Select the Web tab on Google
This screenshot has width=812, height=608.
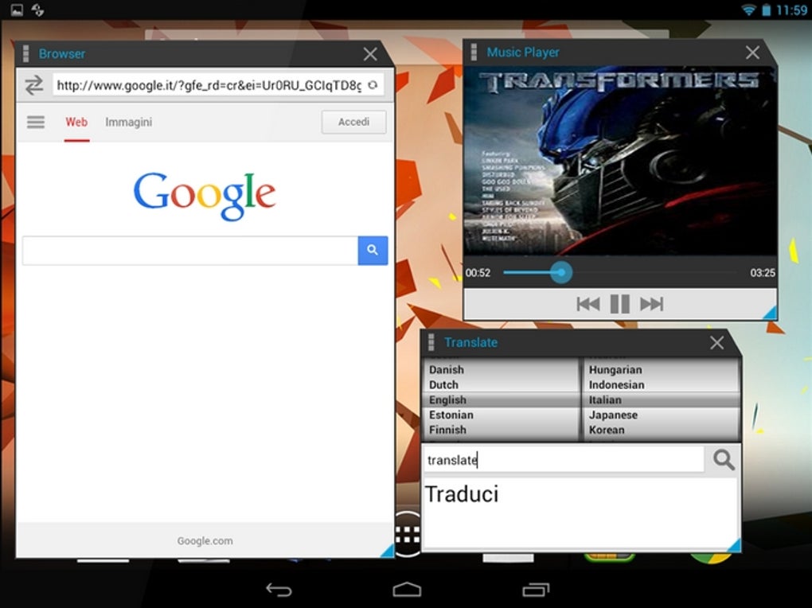click(76, 123)
